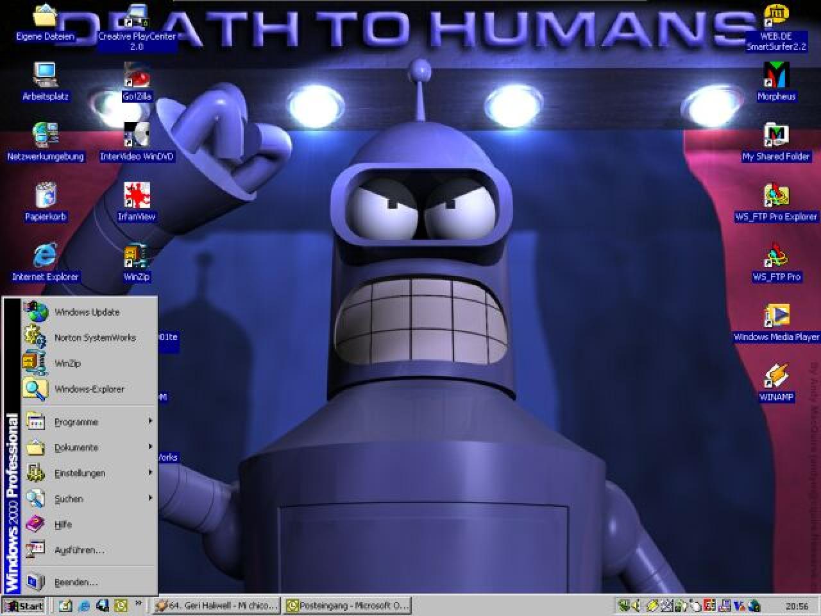
Task: Launch Internet Explorer from the desktop
Action: click(x=45, y=263)
